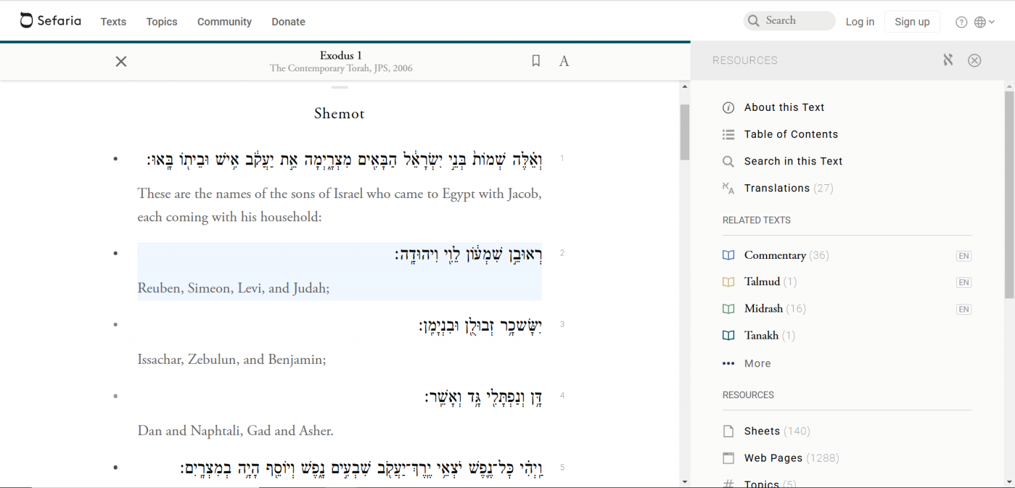Click the Translations icon in Resources
1015x488 pixels.
728,188
